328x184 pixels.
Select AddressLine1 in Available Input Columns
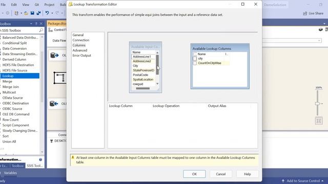[142, 57]
